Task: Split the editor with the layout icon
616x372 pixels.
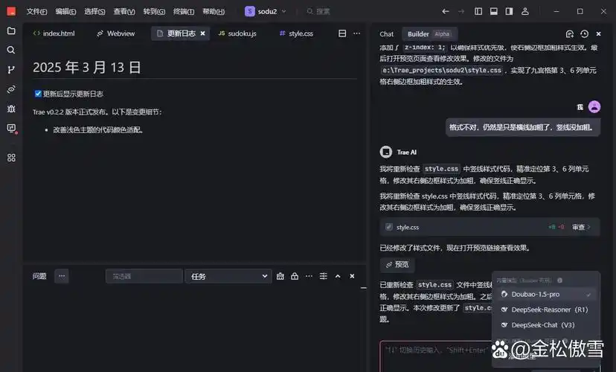Action: click(x=342, y=33)
